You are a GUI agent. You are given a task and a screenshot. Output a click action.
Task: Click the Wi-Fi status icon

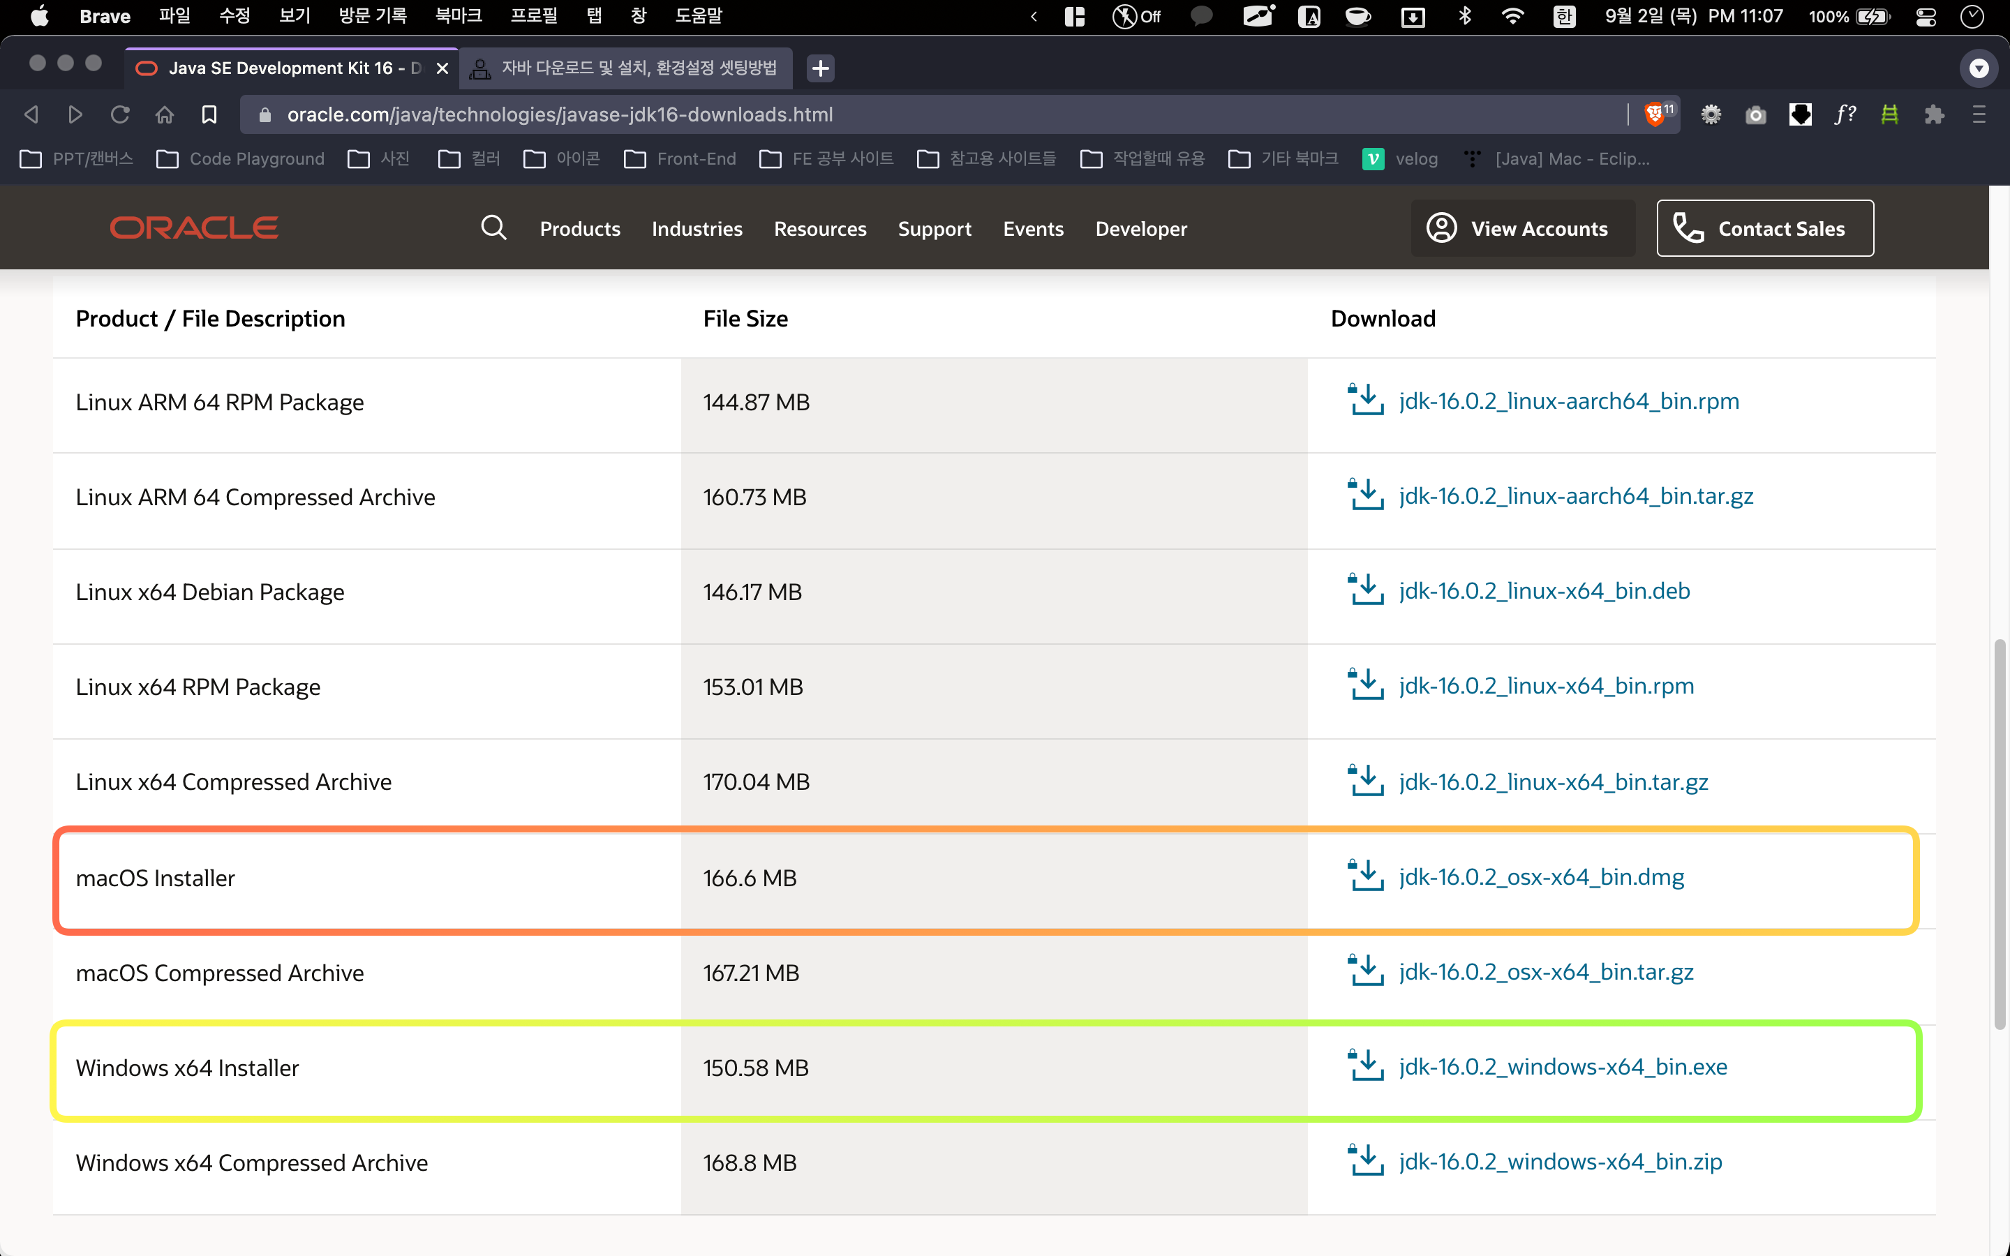pyautogui.click(x=1513, y=16)
